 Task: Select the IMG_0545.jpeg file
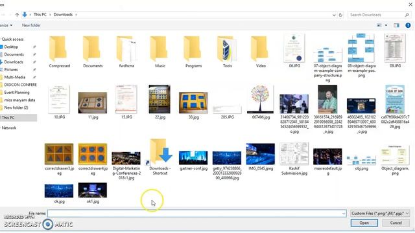click(261, 157)
